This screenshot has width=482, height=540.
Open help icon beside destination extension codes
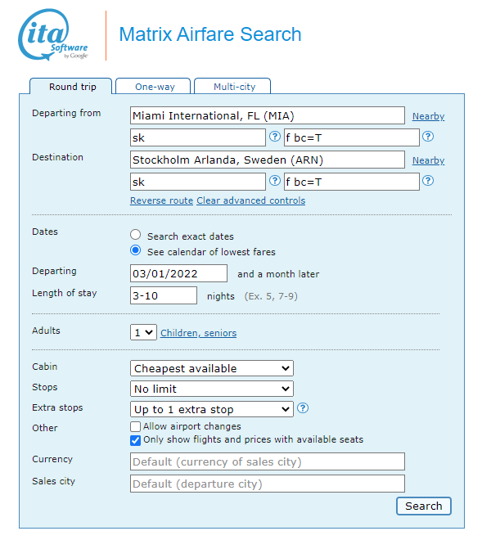click(427, 181)
